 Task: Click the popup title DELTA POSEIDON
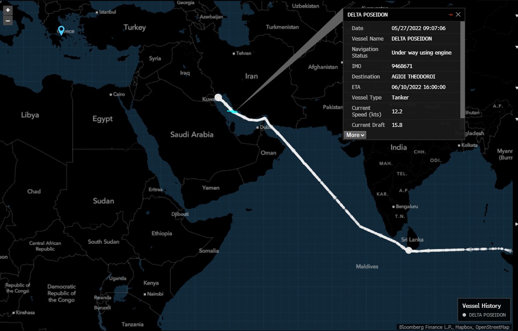click(x=367, y=14)
